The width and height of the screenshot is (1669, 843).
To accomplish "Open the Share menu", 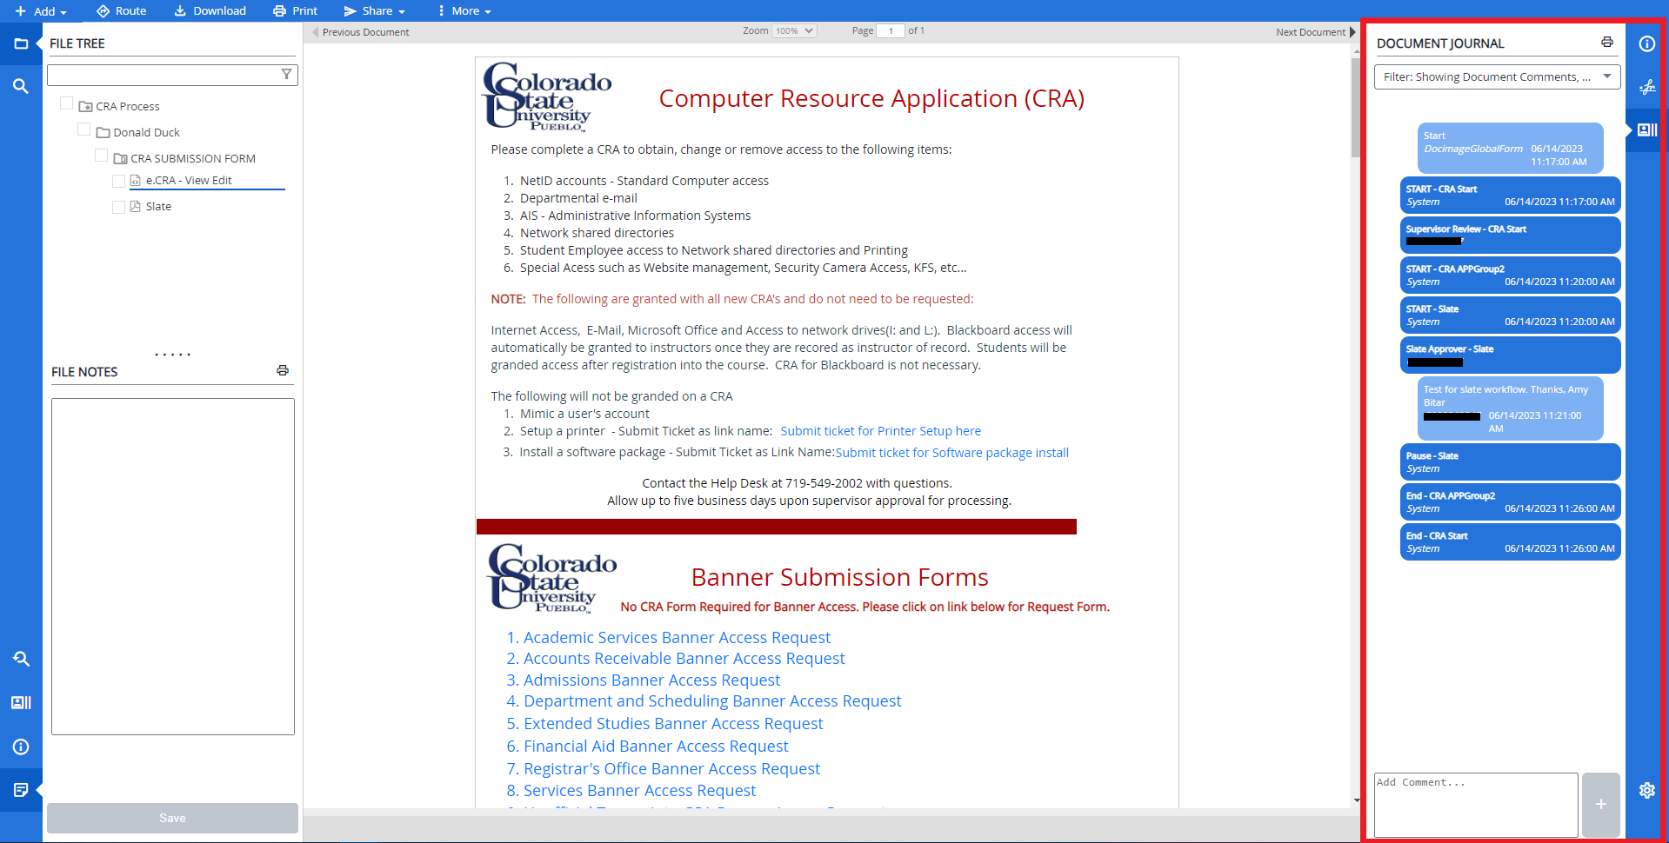I will (x=375, y=11).
